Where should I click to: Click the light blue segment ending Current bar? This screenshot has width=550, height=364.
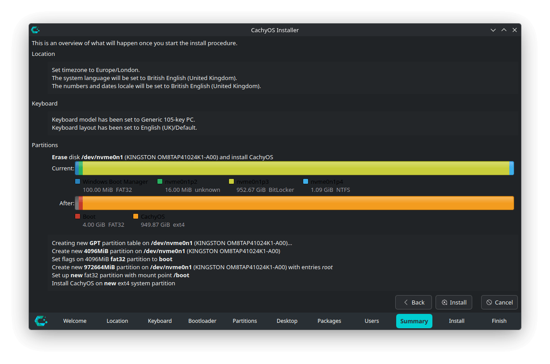512,168
